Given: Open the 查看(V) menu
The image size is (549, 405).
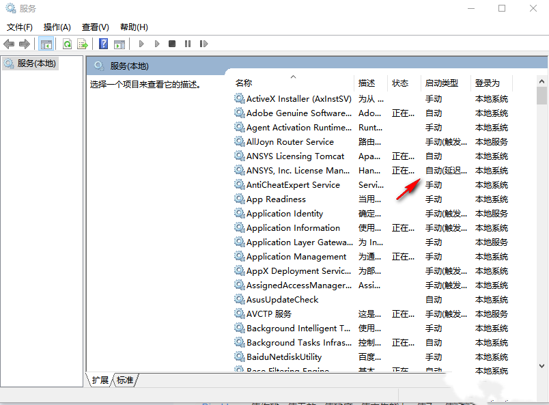Looking at the screenshot, I should [x=95, y=27].
